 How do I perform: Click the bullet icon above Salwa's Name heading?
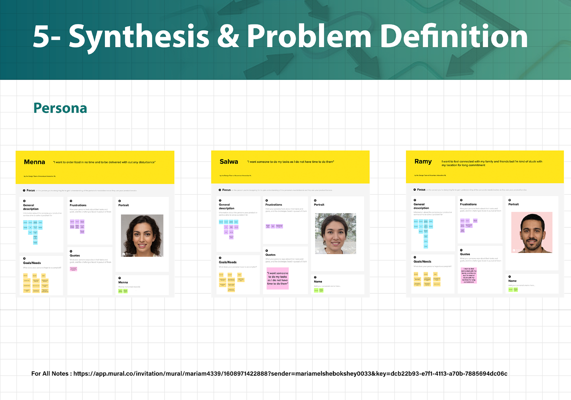[315, 277]
